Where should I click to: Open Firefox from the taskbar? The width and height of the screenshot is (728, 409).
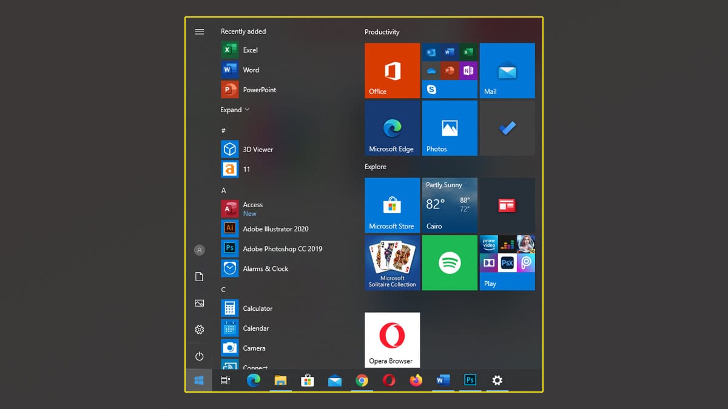point(416,381)
